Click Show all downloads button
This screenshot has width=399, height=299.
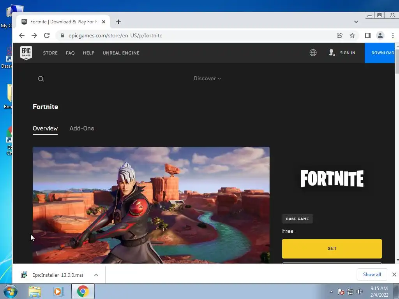coord(372,274)
